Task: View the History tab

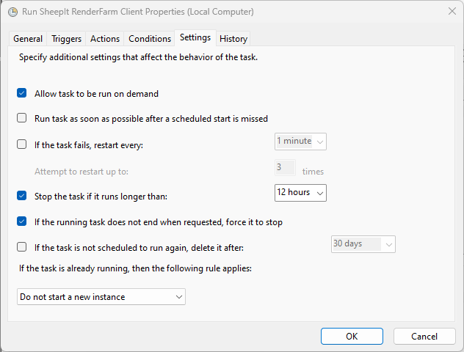Action: click(233, 39)
